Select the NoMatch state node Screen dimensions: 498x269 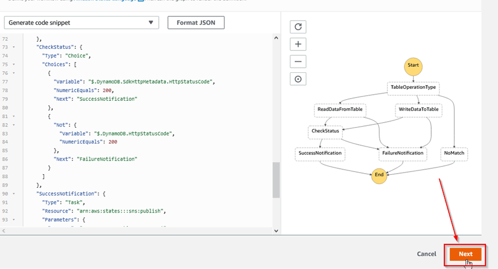click(454, 153)
